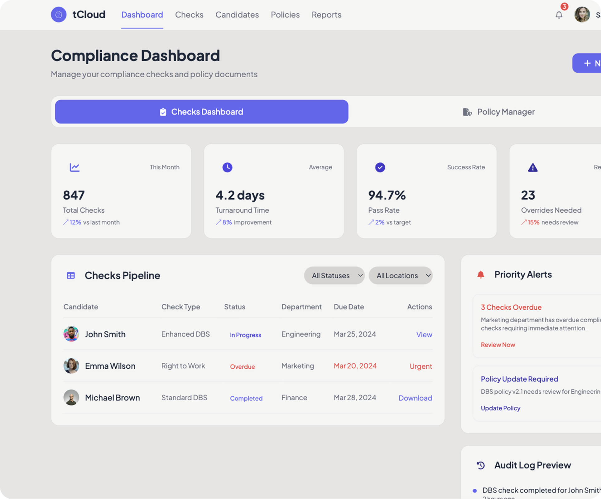Click the Department column header
Image resolution: width=601 pixels, height=499 pixels.
coord(301,307)
